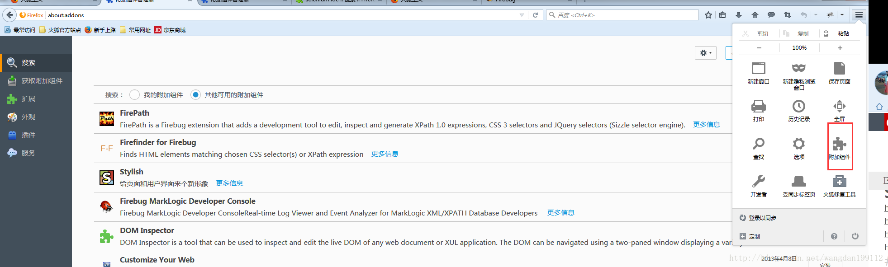The image size is (888, 267).
Task: Select the DOM Inspector add-on title
Action: (147, 230)
